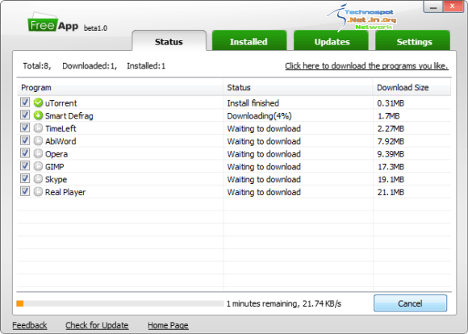
Task: Select the Skype program name
Action: 56,180
